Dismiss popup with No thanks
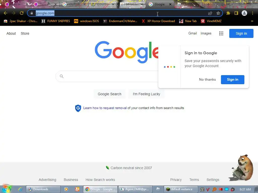The width and height of the screenshot is (258, 193). pos(207,80)
